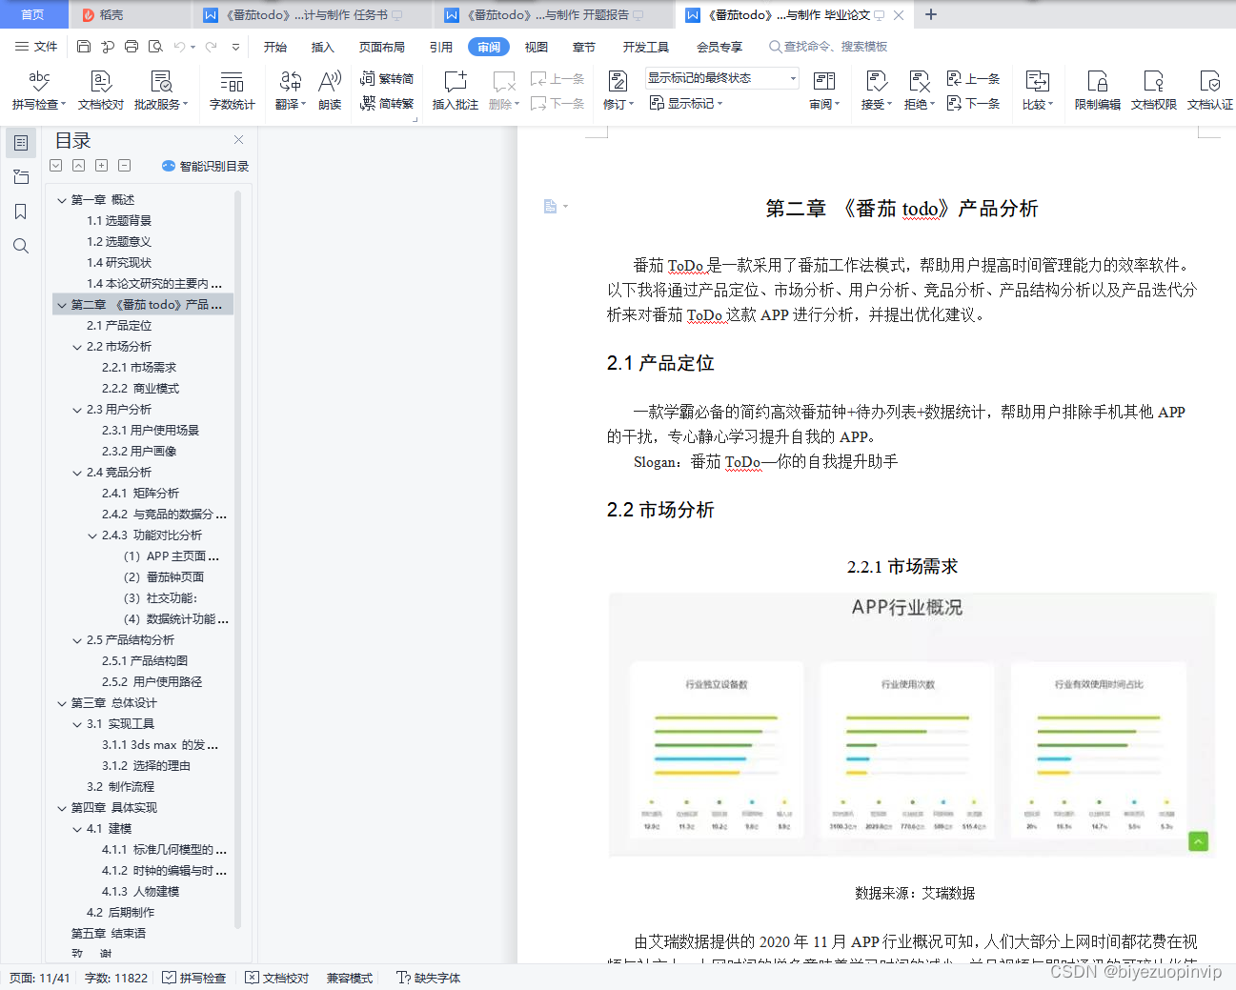Collapse the 2.4 竞品分析 outline node
This screenshot has width=1236, height=990.
tap(77, 473)
